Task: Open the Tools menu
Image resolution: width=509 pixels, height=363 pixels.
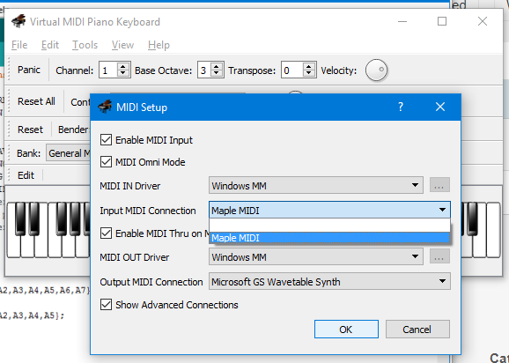Action: pos(85,45)
